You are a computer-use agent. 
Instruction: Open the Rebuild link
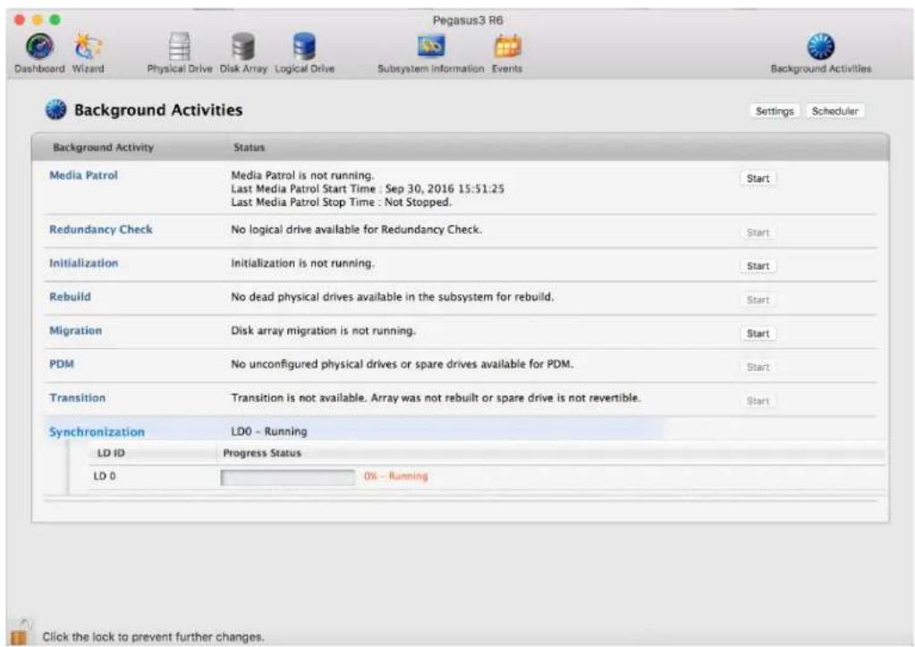tap(70, 296)
